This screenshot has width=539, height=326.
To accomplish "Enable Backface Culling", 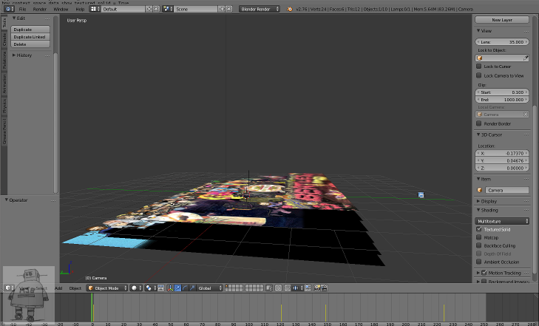I will (x=479, y=245).
